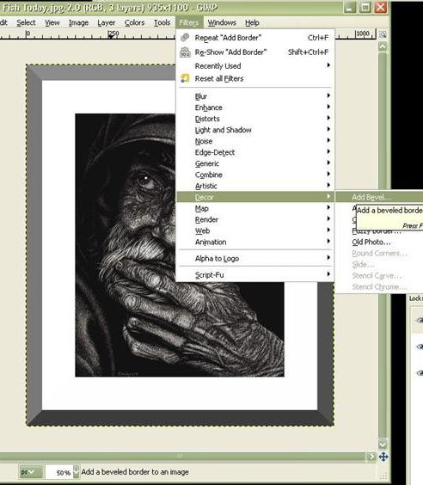The height and width of the screenshot is (485, 423).
Task: Click the zoom-on-resize icon at ruler corner
Action: (383, 34)
